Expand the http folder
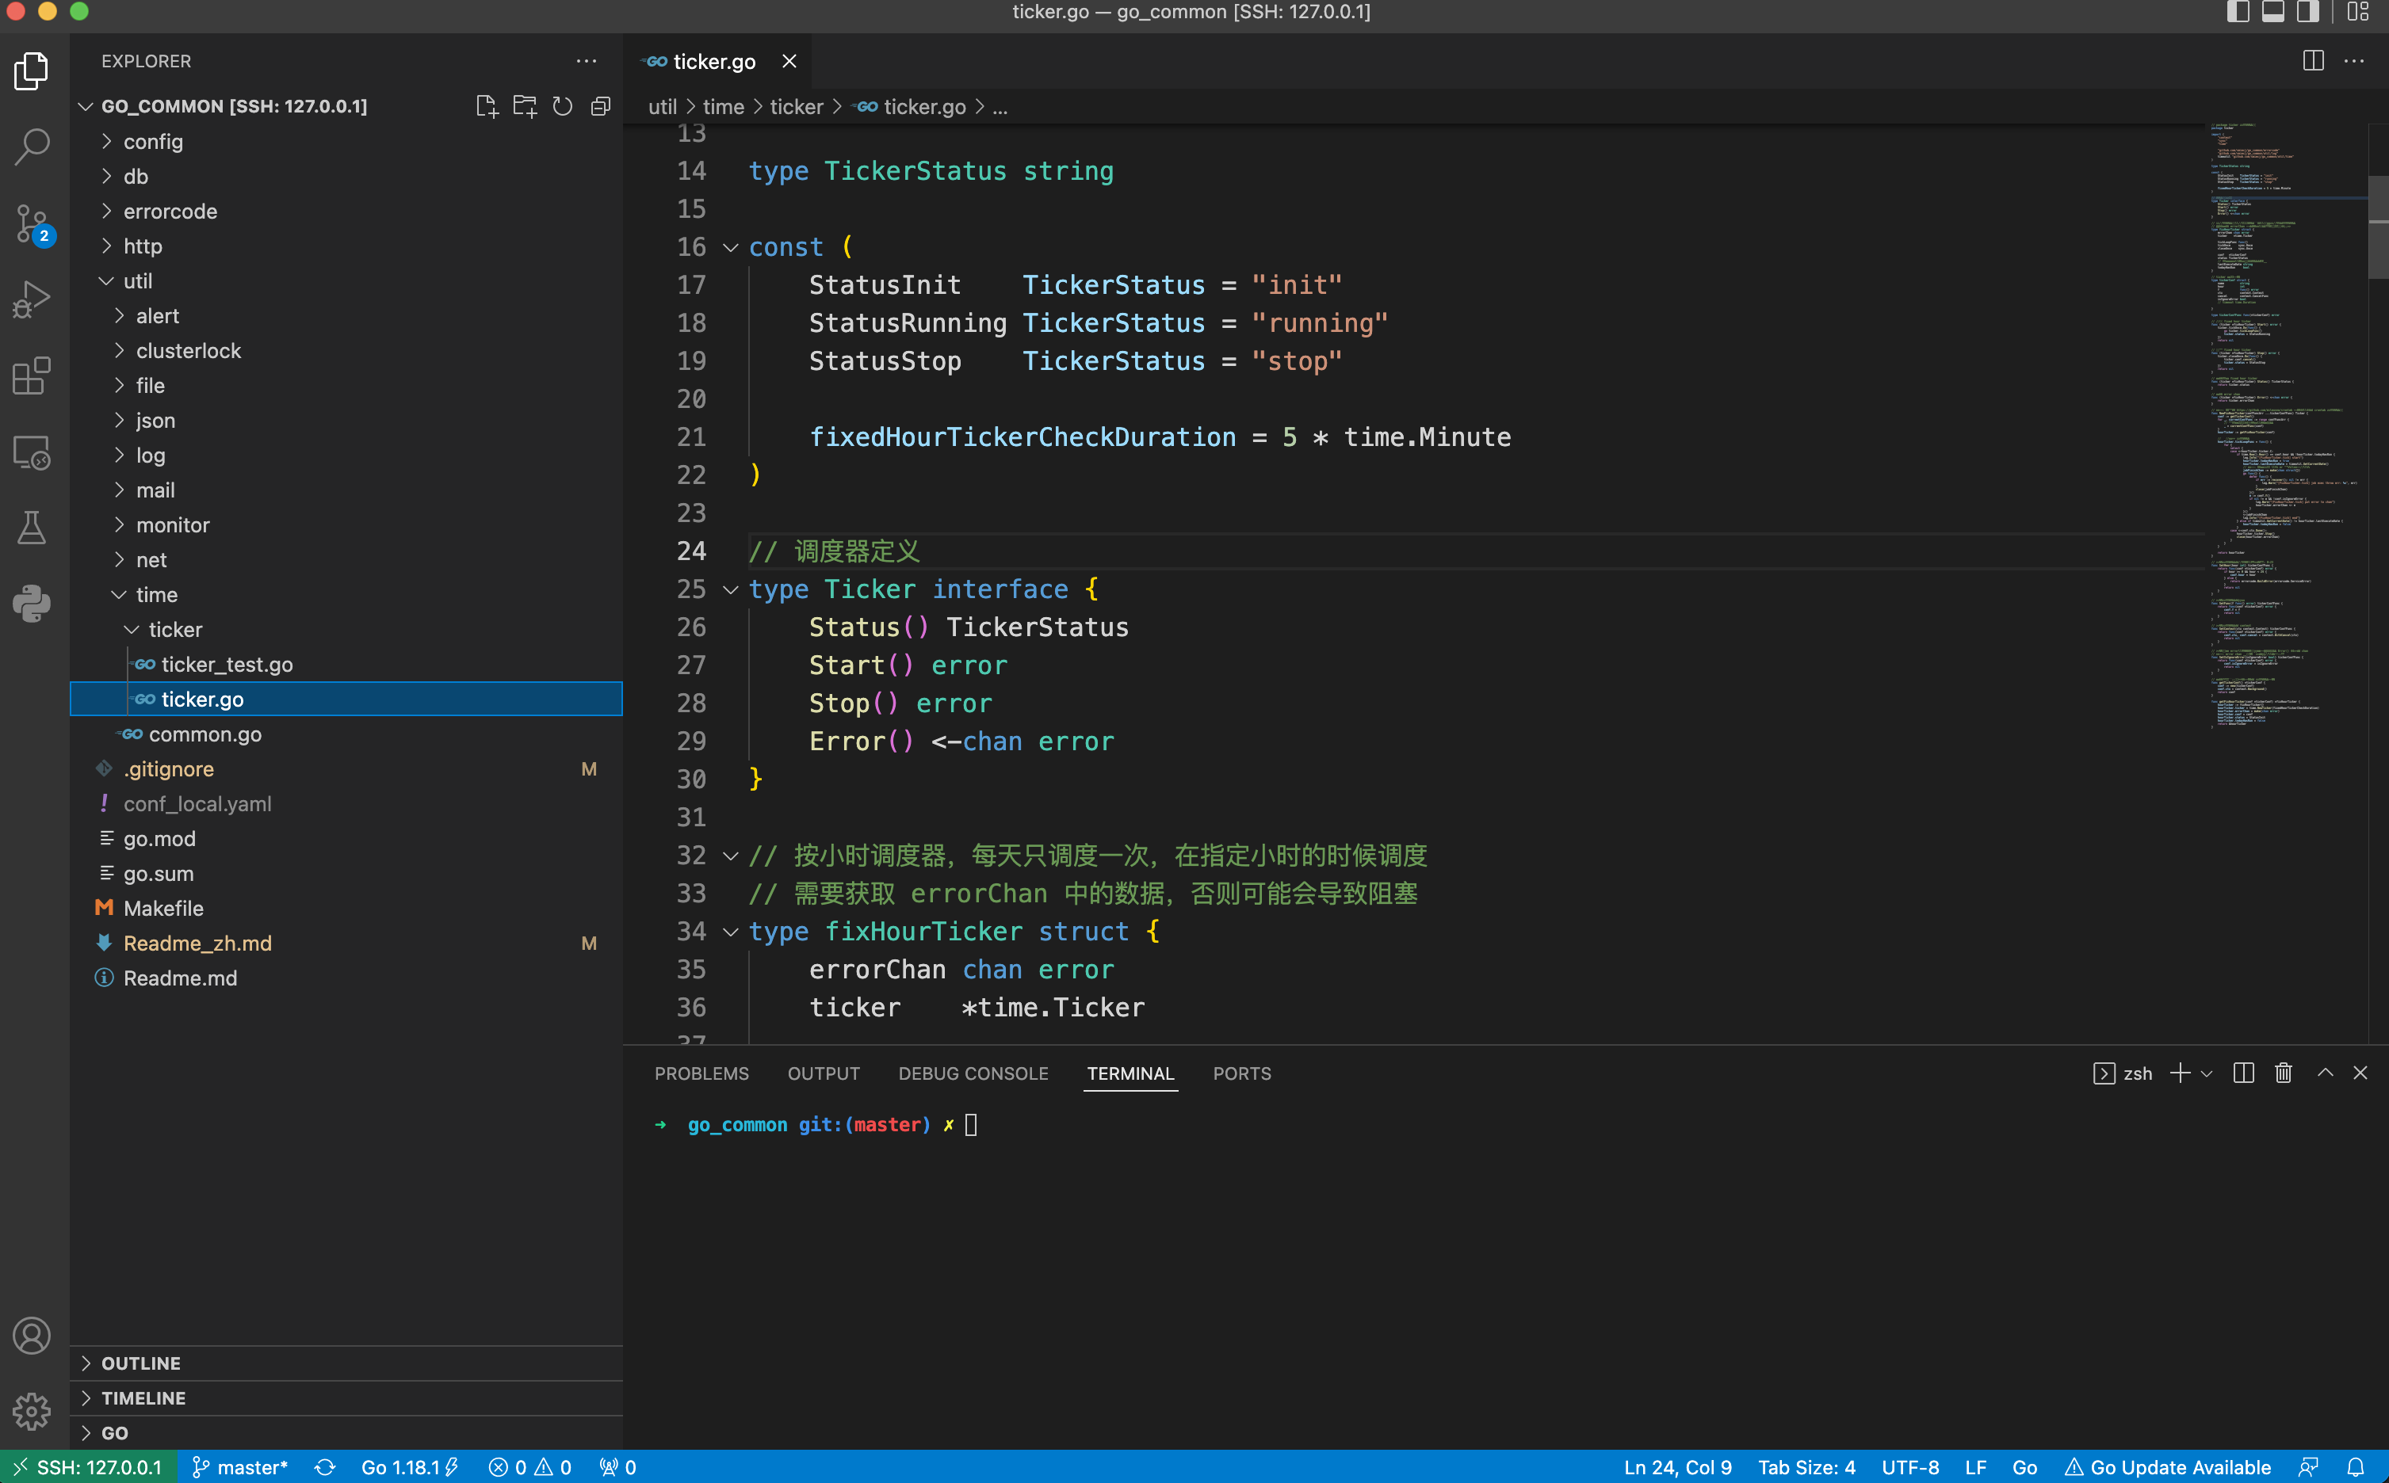This screenshot has width=2389, height=1483. click(x=346, y=246)
